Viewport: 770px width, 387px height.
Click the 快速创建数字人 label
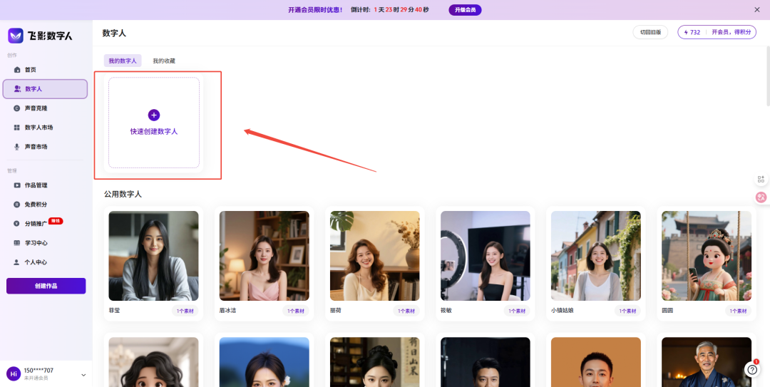[x=154, y=132]
